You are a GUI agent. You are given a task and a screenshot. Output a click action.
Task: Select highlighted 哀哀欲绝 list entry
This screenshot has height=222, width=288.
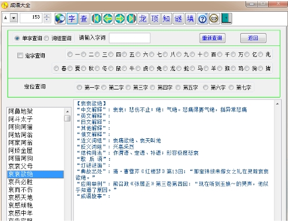(35, 174)
